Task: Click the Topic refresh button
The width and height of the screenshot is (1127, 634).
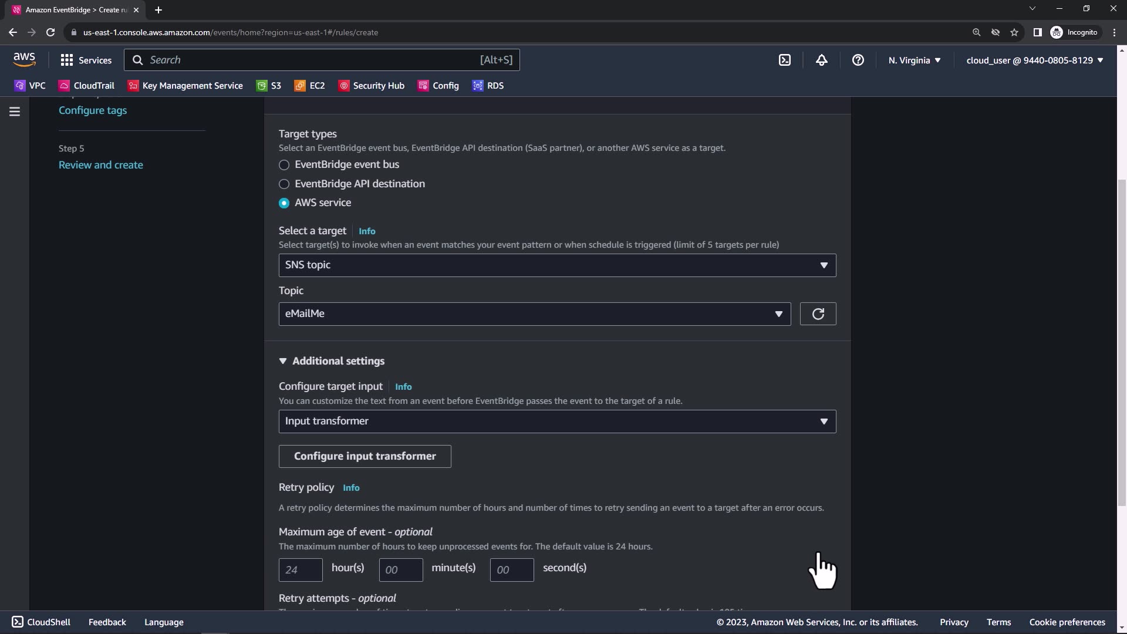Action: 818,314
